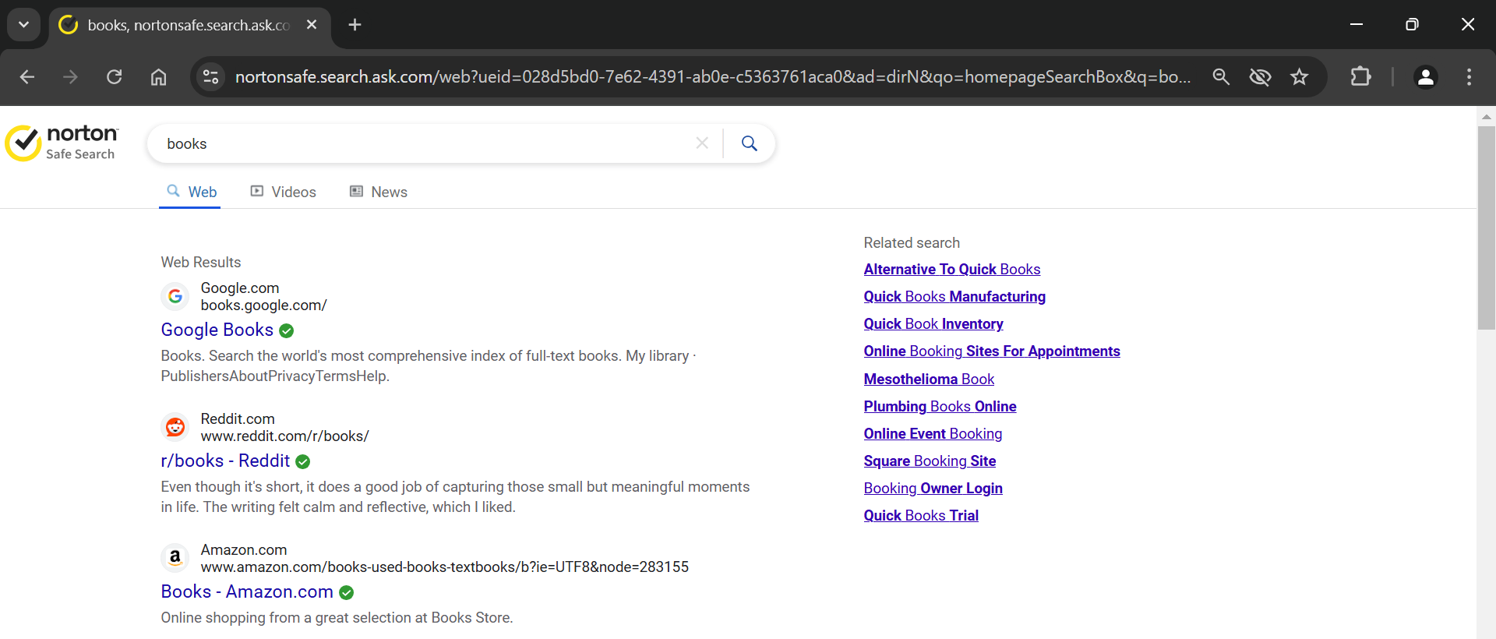Open the Chrome zoom magnifier icon
The image size is (1496, 639).
(x=1221, y=77)
